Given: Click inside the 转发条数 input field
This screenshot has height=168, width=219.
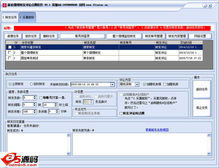Looking at the screenshot, I should click(x=28, y=97).
